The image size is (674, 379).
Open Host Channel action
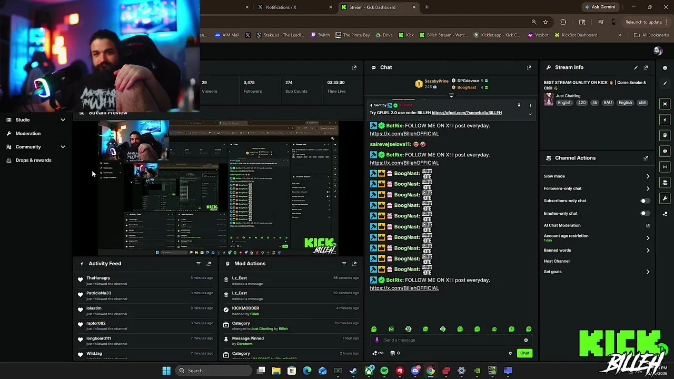pyautogui.click(x=557, y=261)
